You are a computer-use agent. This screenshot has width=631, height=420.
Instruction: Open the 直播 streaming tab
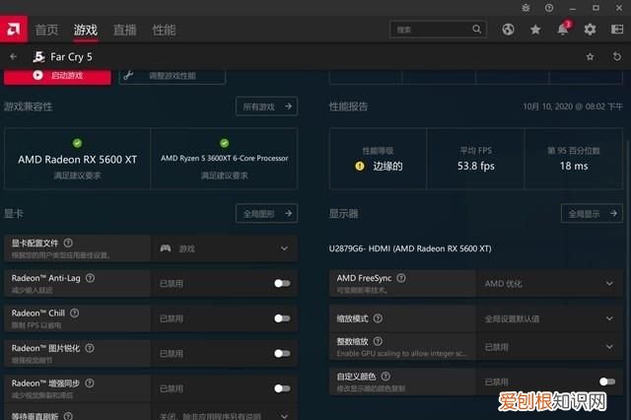click(x=125, y=30)
